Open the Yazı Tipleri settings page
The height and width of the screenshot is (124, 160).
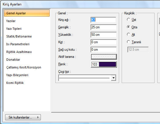point(14,29)
